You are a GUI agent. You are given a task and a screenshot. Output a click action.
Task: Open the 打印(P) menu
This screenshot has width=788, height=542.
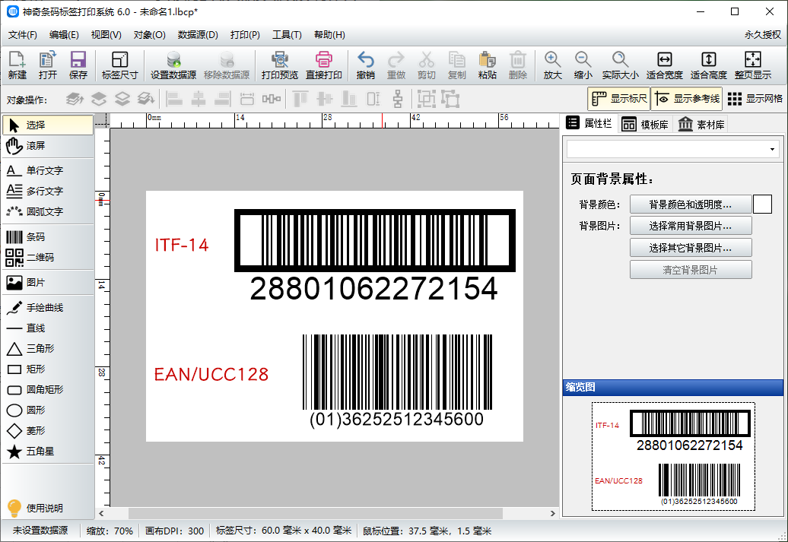pyautogui.click(x=245, y=35)
